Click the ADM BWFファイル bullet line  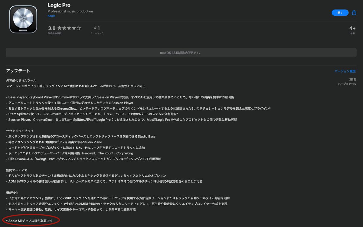point(104,181)
